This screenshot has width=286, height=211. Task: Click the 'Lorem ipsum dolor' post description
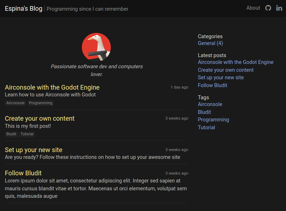tap(96, 189)
